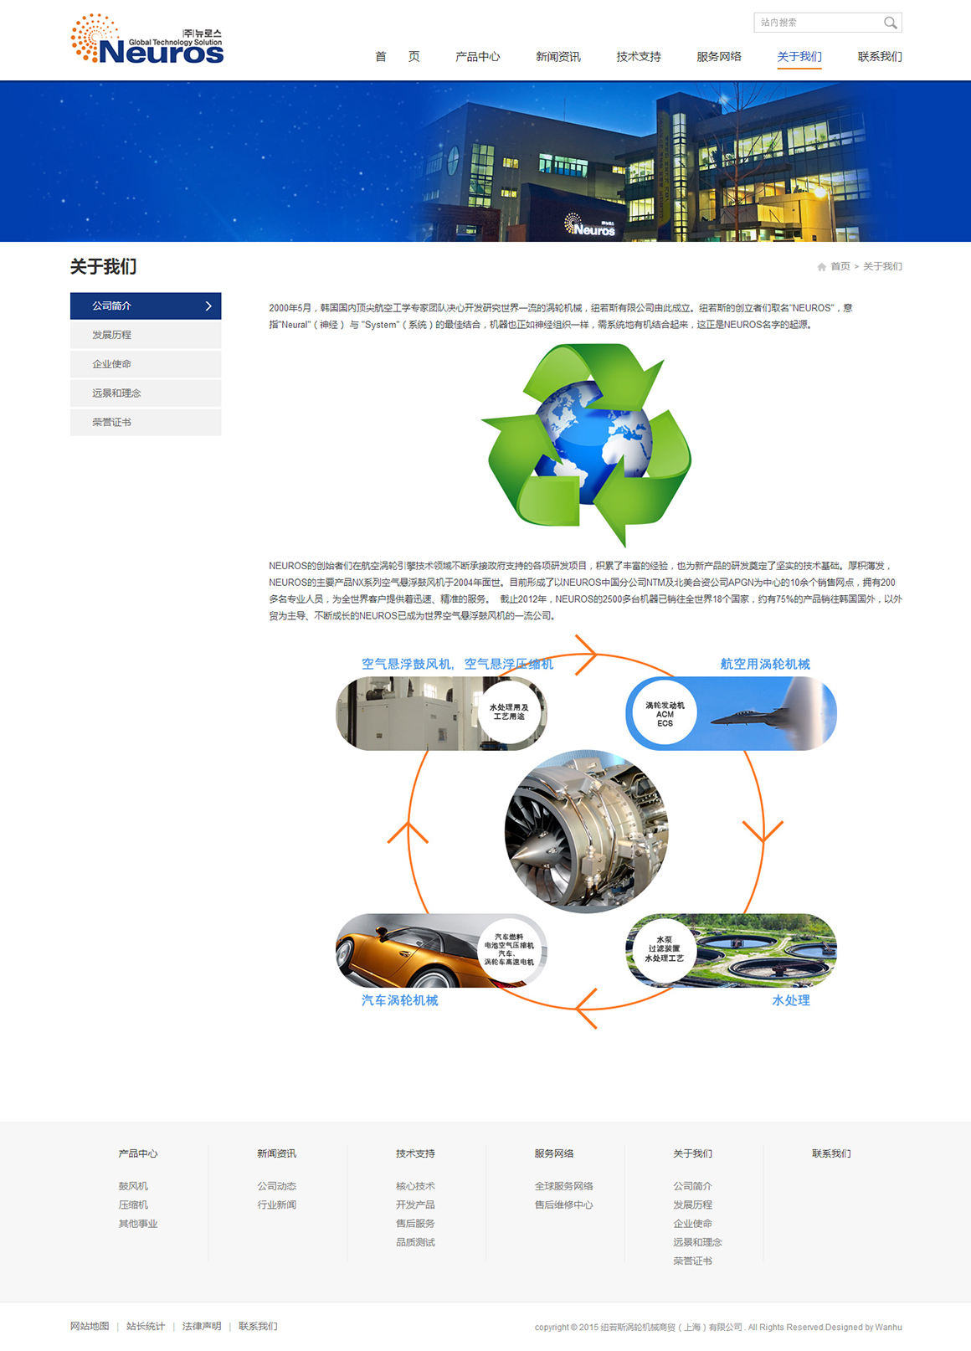Click the 汽车涡轮机械 caption

click(399, 1000)
